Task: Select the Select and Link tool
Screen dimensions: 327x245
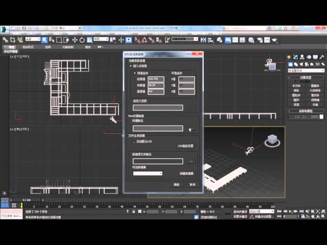Action: point(5,40)
